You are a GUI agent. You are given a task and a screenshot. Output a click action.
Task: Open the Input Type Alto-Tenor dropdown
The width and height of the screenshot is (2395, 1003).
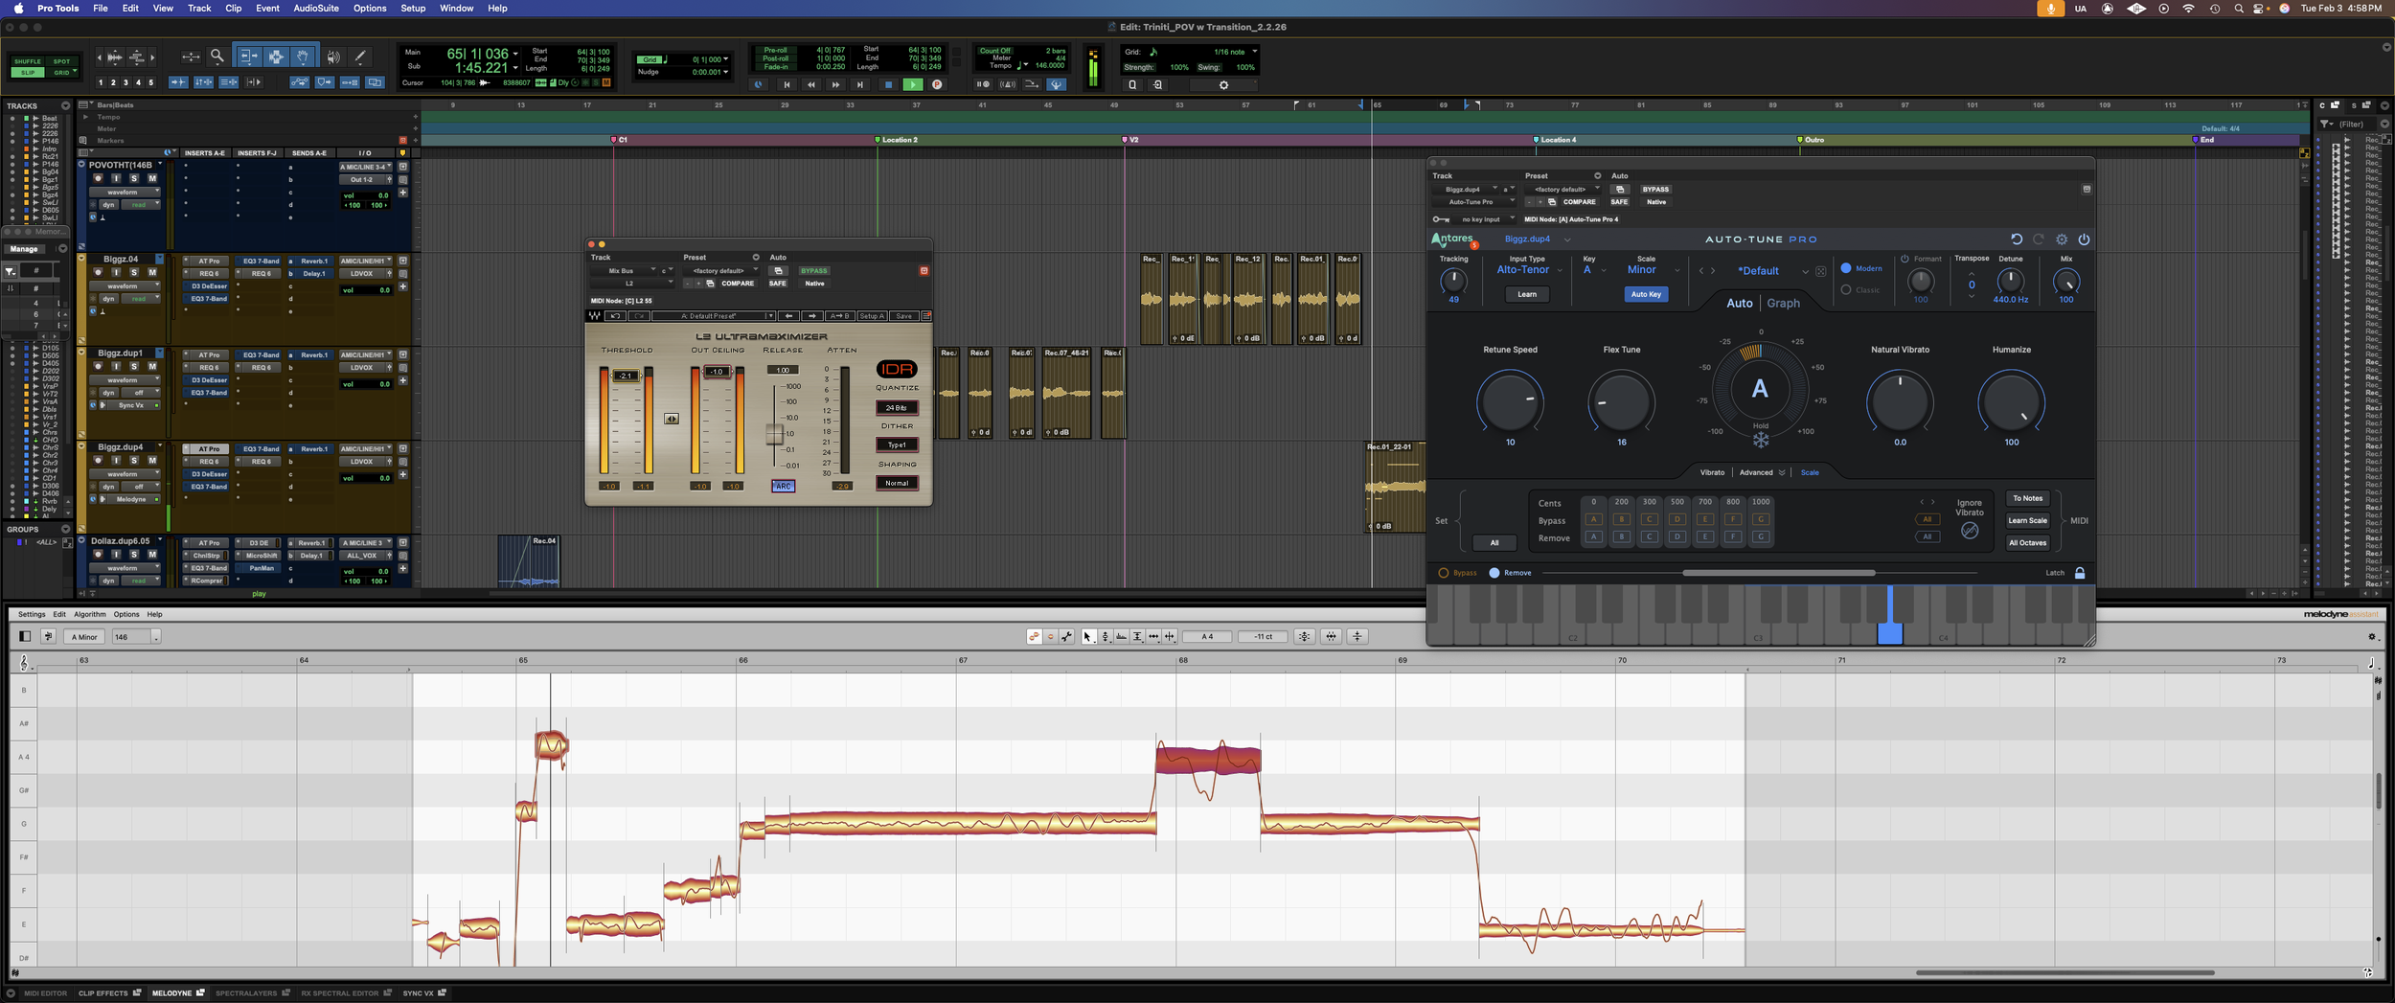[x=1530, y=270]
